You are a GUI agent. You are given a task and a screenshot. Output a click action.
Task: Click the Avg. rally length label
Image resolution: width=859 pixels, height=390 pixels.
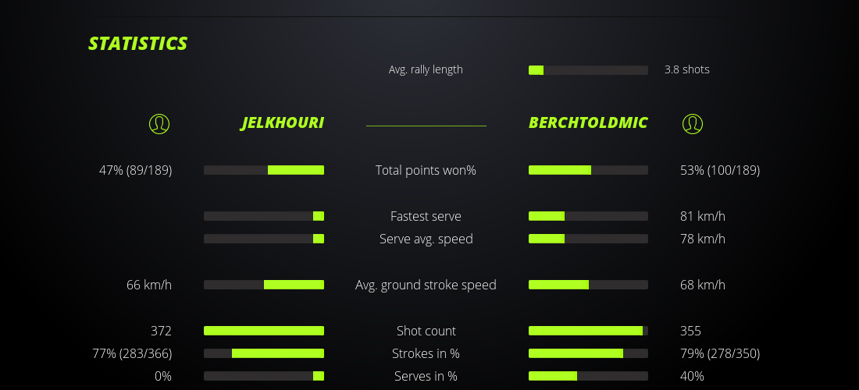pos(426,69)
